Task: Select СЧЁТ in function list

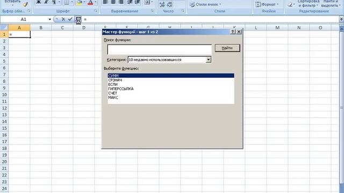Action: pyautogui.click(x=171, y=93)
